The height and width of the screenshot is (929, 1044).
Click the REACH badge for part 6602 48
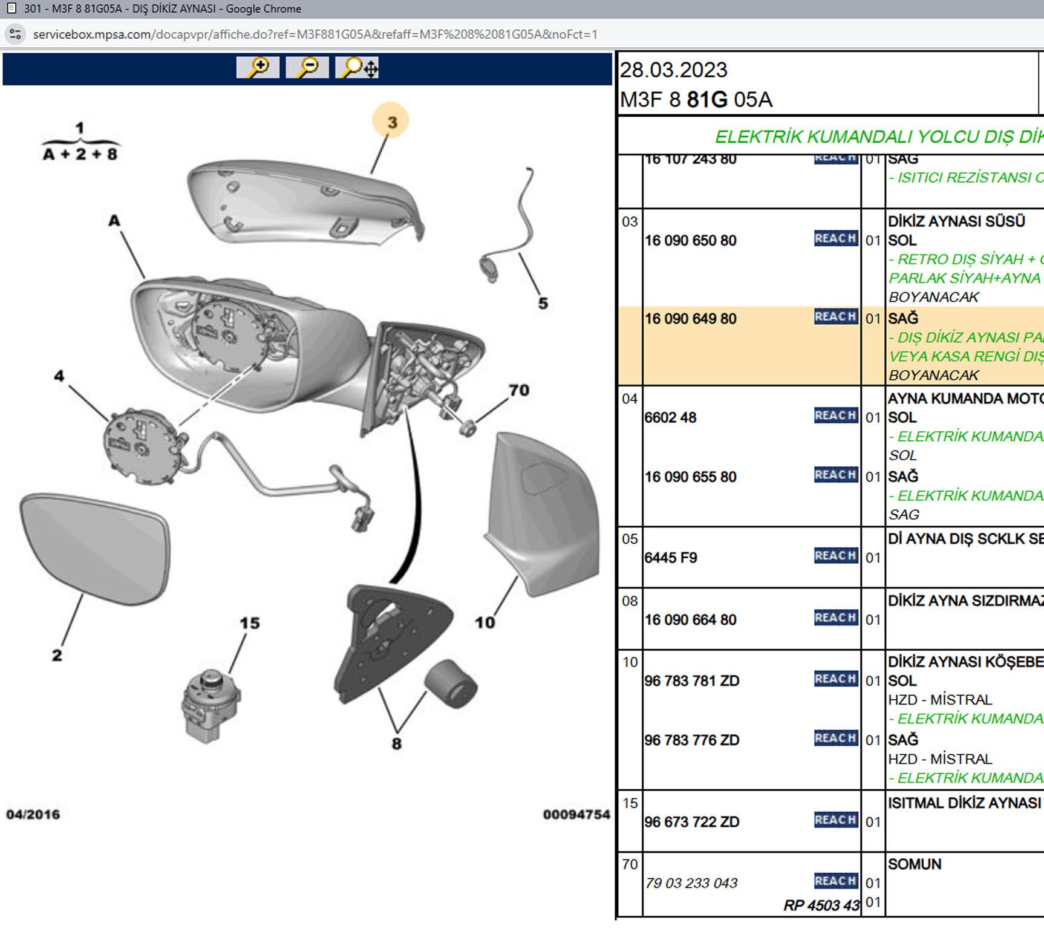click(835, 416)
